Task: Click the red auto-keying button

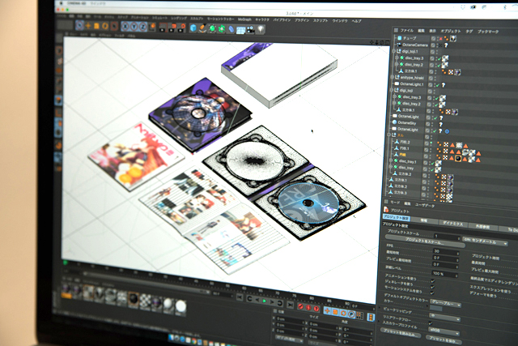Action: tap(308, 308)
